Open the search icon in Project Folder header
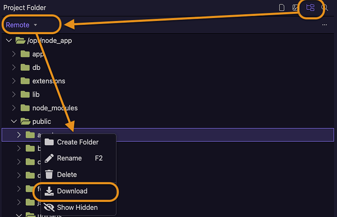 (x=325, y=8)
